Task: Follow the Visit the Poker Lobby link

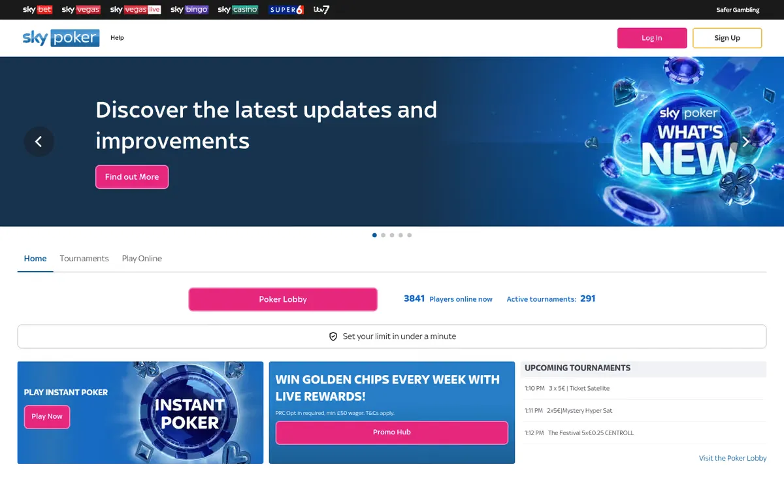Action: tap(732, 458)
